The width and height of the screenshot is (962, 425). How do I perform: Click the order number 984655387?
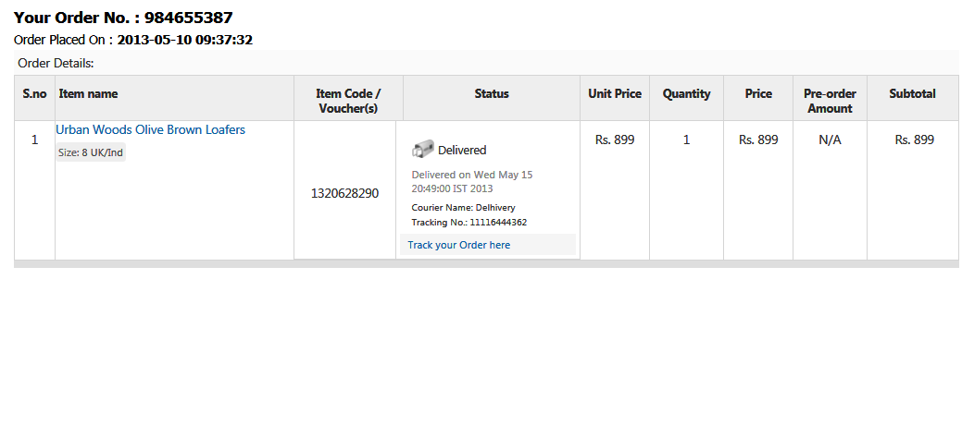click(188, 18)
